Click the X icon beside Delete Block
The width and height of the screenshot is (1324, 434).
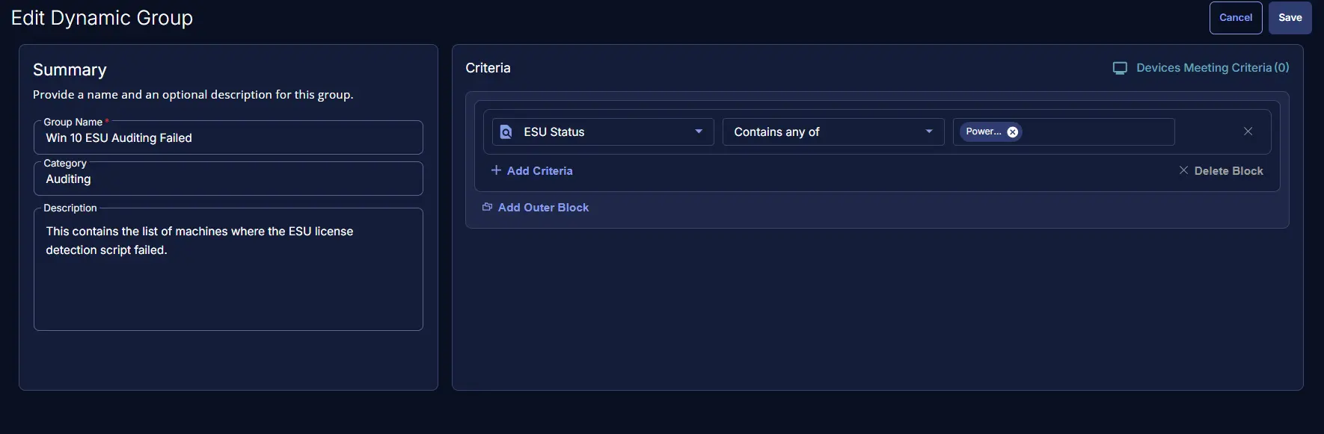pos(1183,170)
